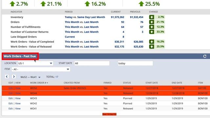The image size is (210, 118).
Task: Open the Location dropdown showing US-1
Action: (35, 63)
